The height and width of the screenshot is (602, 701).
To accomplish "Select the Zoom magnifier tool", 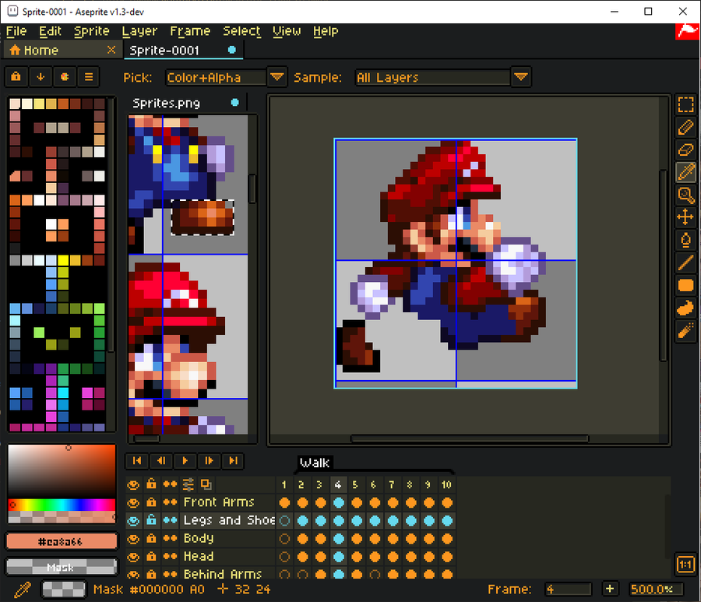I will (x=685, y=195).
